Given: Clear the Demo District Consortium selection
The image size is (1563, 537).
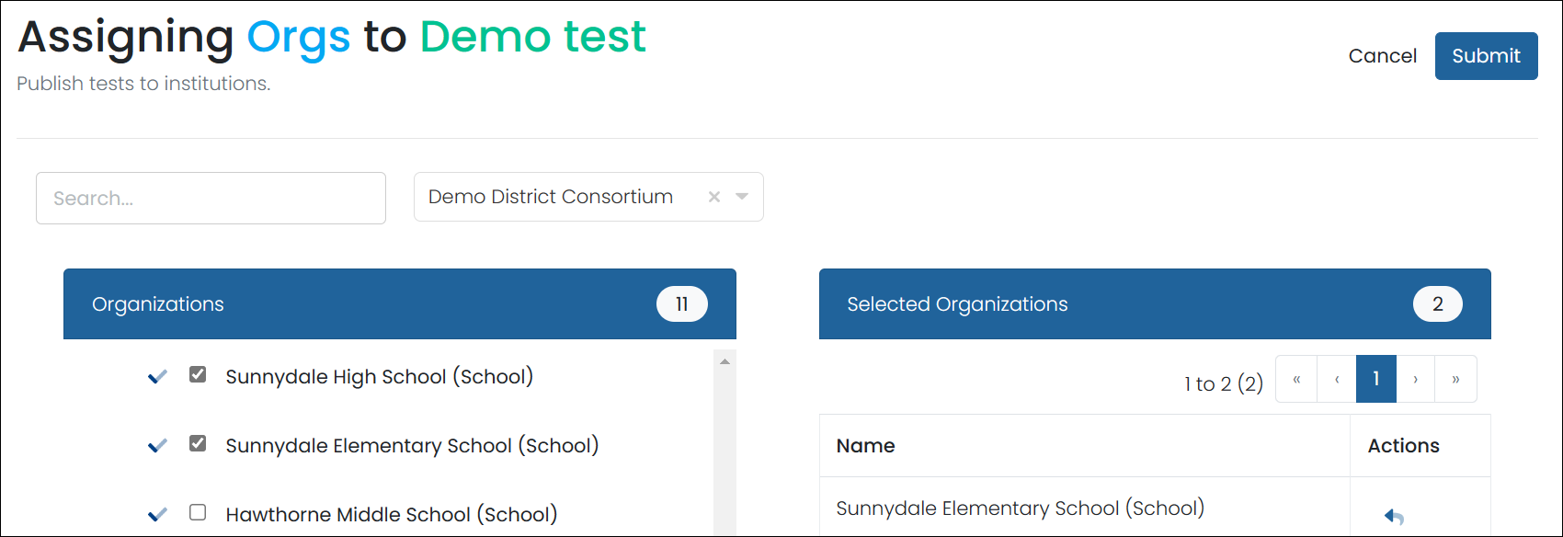Looking at the screenshot, I should pos(713,197).
